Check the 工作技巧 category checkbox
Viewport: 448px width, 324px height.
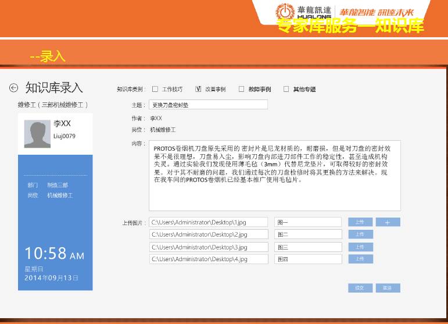[x=155, y=89]
